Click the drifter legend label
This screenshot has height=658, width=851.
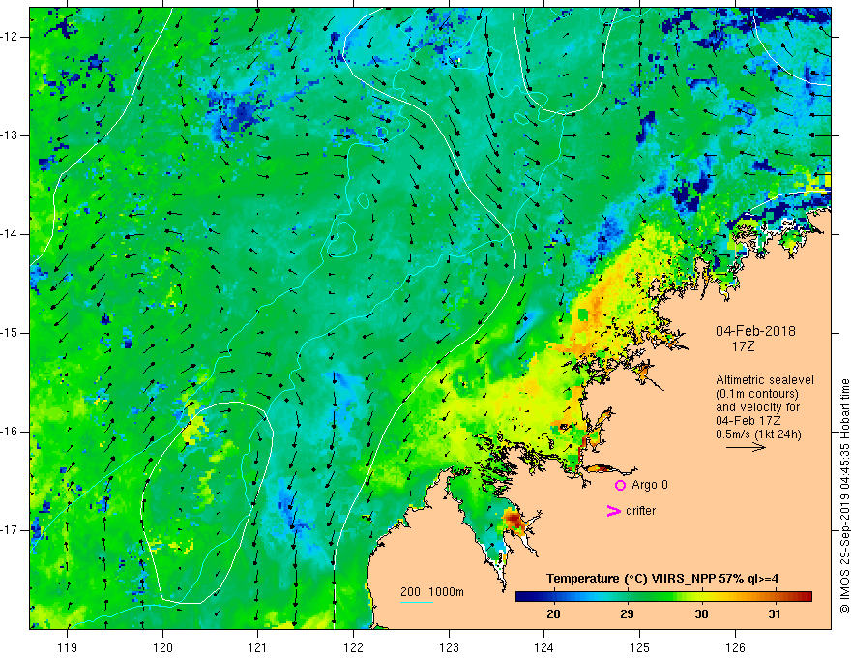(x=640, y=511)
